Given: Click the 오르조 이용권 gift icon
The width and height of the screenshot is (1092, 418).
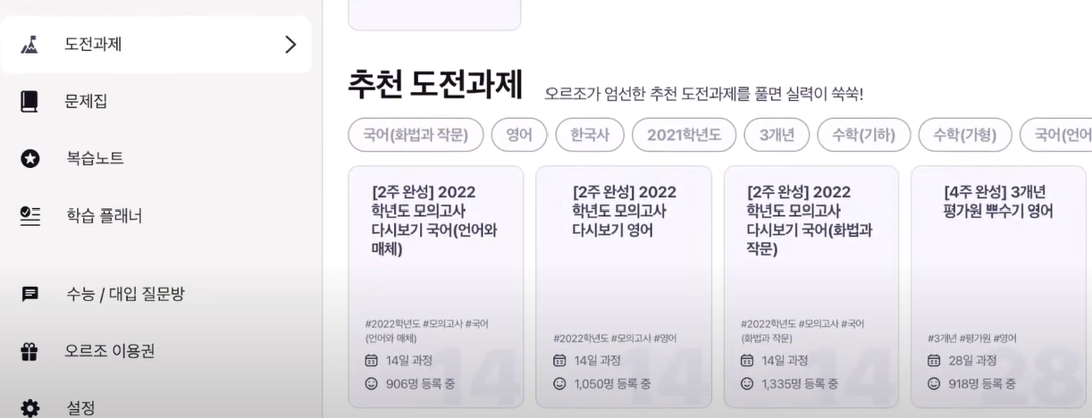Looking at the screenshot, I should click(29, 351).
